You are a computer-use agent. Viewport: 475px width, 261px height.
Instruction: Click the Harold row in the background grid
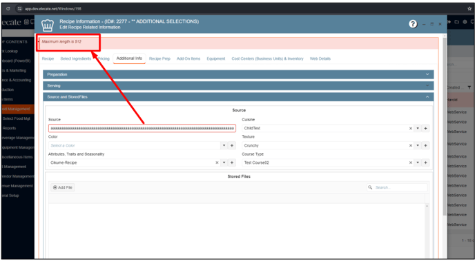461,100
